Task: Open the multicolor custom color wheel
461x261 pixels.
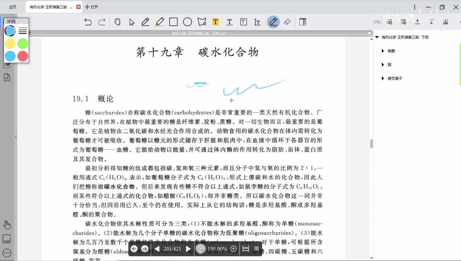Action: 10,31
